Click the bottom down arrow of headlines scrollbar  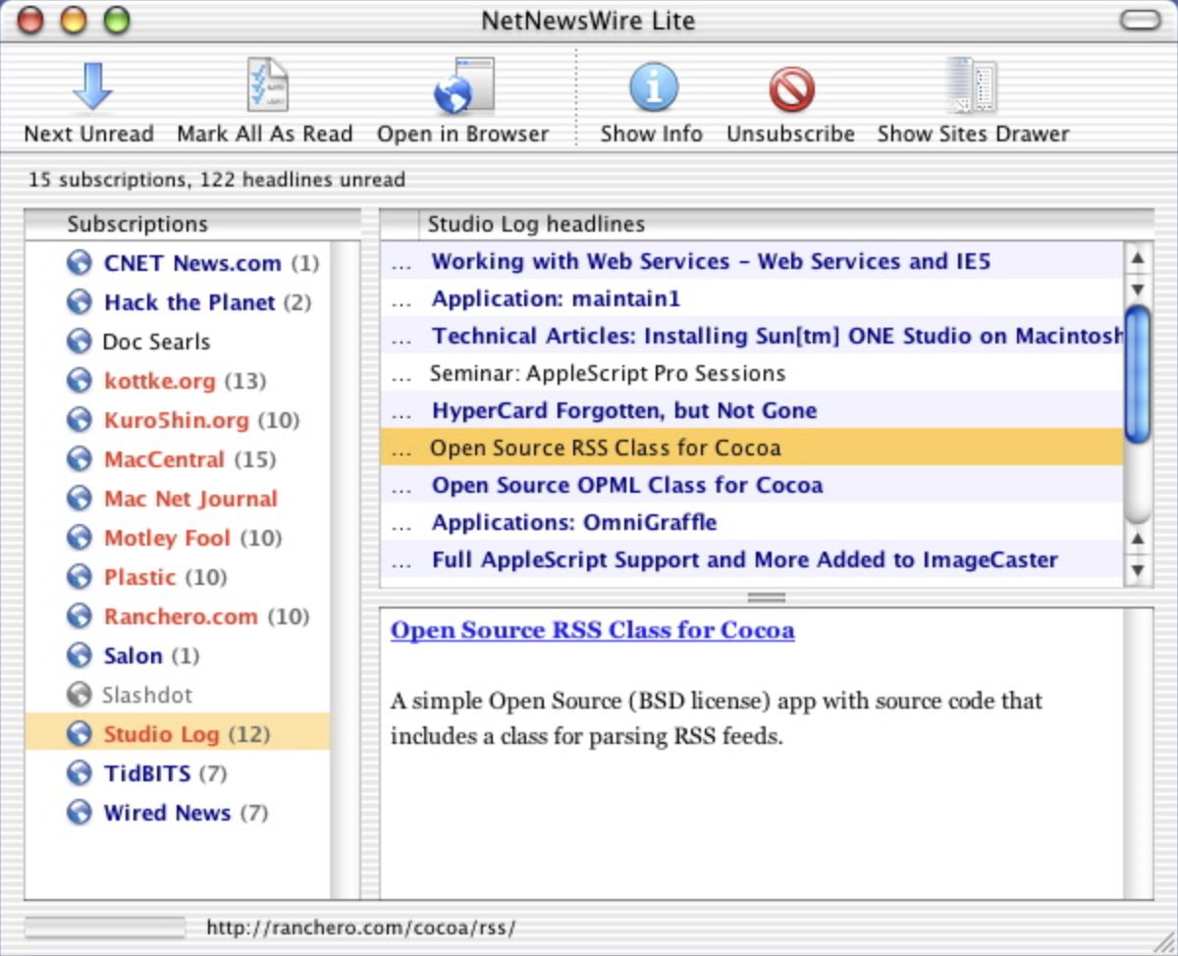pyautogui.click(x=1138, y=569)
